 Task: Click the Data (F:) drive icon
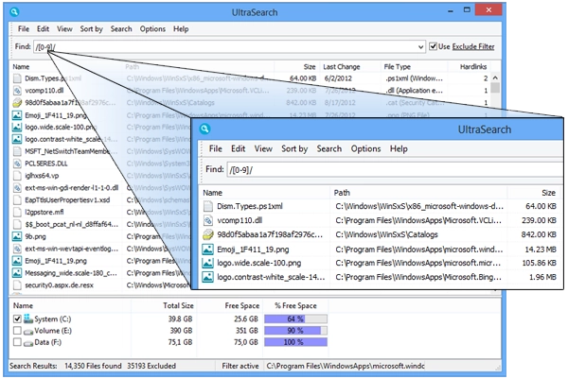pos(28,343)
